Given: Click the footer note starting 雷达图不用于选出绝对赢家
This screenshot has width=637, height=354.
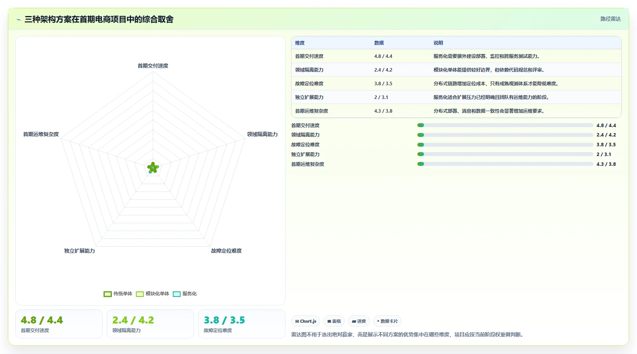Looking at the screenshot, I should tap(408, 334).
